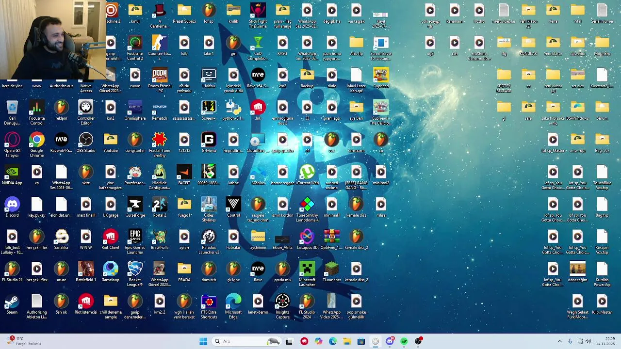
Task: Open the OptiFine jar file icon
Action: pyautogui.click(x=331, y=240)
